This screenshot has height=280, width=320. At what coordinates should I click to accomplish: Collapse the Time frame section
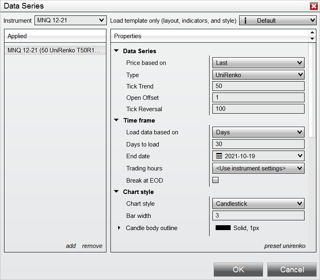[116, 120]
